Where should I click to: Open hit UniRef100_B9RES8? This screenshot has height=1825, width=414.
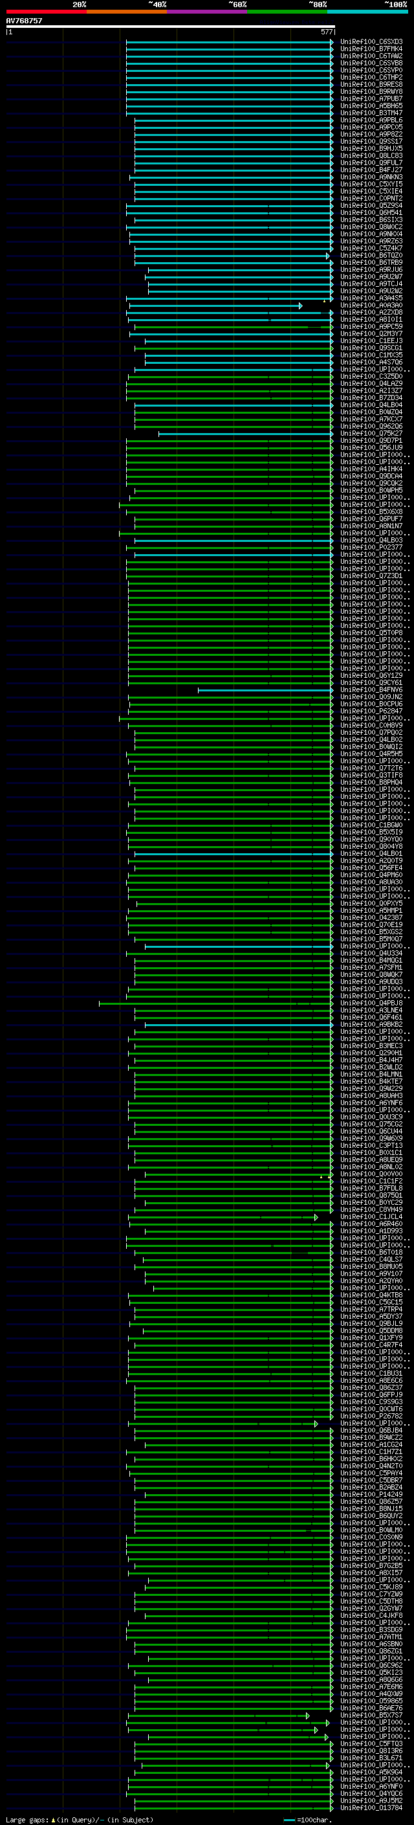coord(371,84)
